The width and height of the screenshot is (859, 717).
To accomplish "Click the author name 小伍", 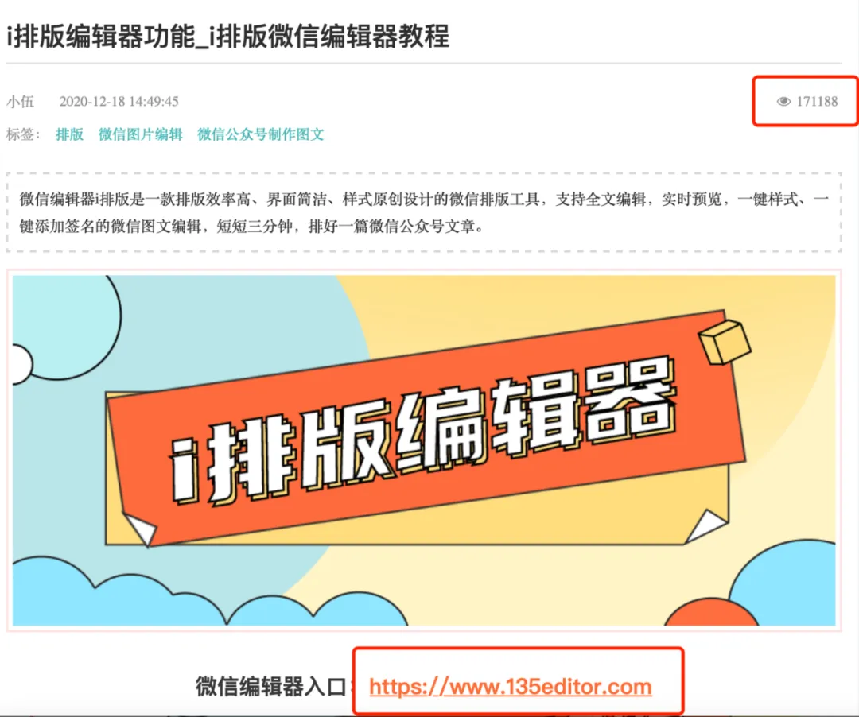I will pos(20,101).
